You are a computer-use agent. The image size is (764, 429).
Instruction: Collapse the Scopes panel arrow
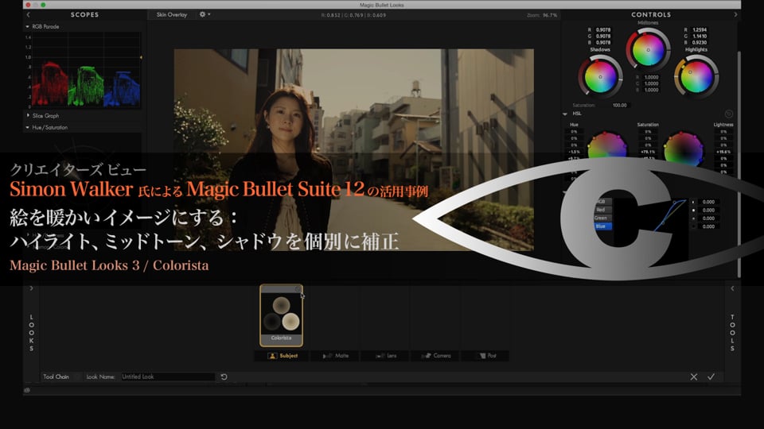coord(29,14)
